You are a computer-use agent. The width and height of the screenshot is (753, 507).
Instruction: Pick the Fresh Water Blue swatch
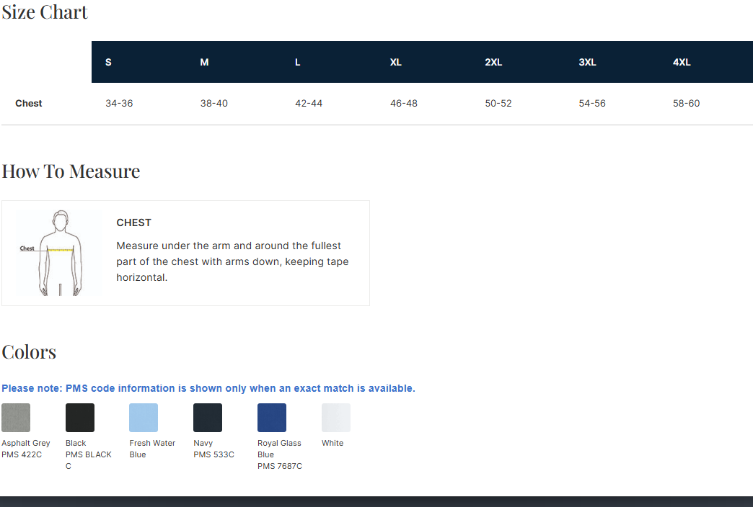click(x=144, y=418)
